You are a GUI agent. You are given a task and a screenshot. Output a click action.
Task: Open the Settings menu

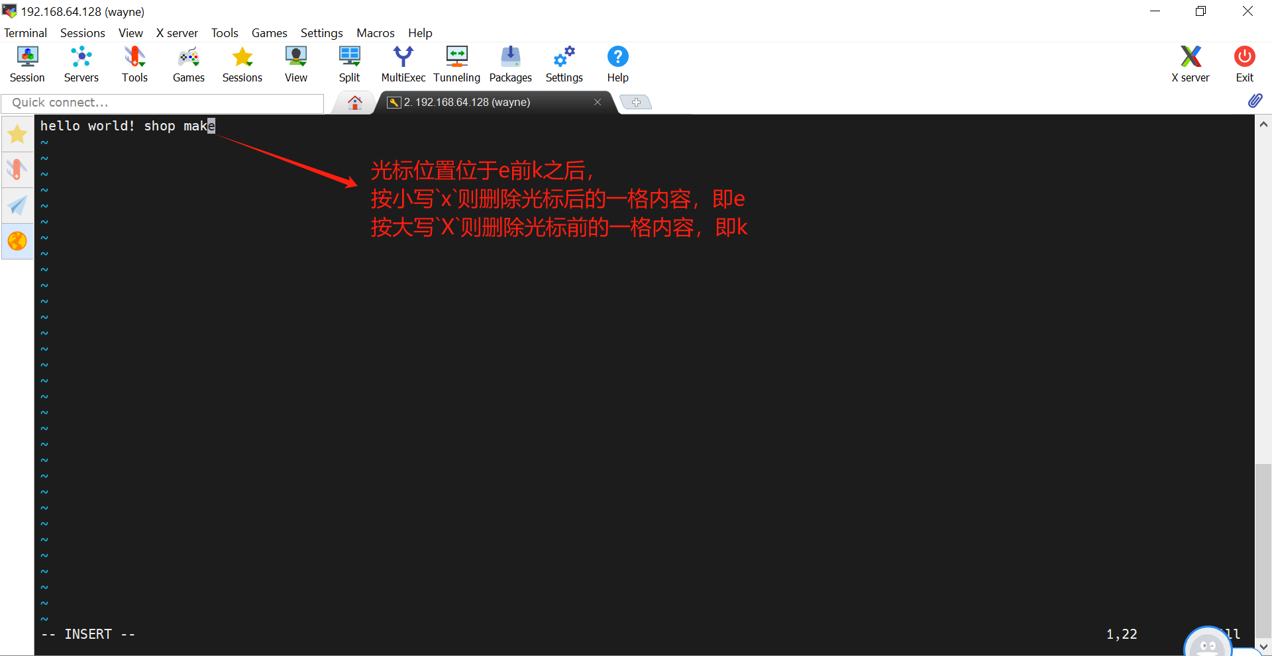click(x=322, y=33)
